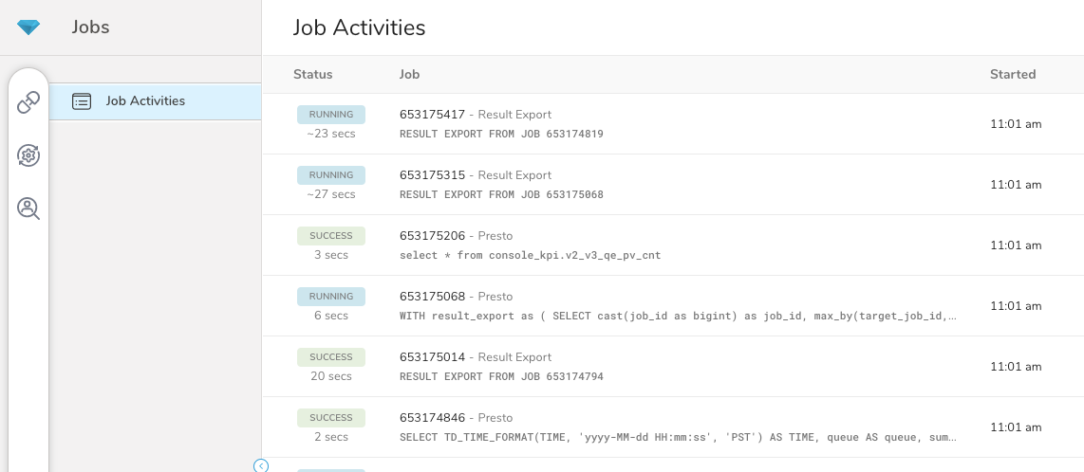This screenshot has width=1084, height=472.
Task: Sort by the Status column header
Action: click(x=313, y=74)
